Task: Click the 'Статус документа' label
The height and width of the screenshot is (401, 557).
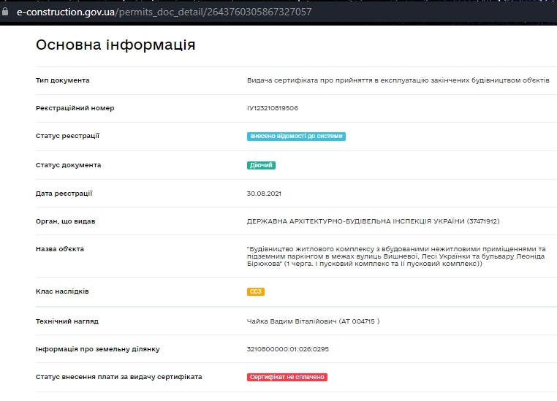Action: 68,165
